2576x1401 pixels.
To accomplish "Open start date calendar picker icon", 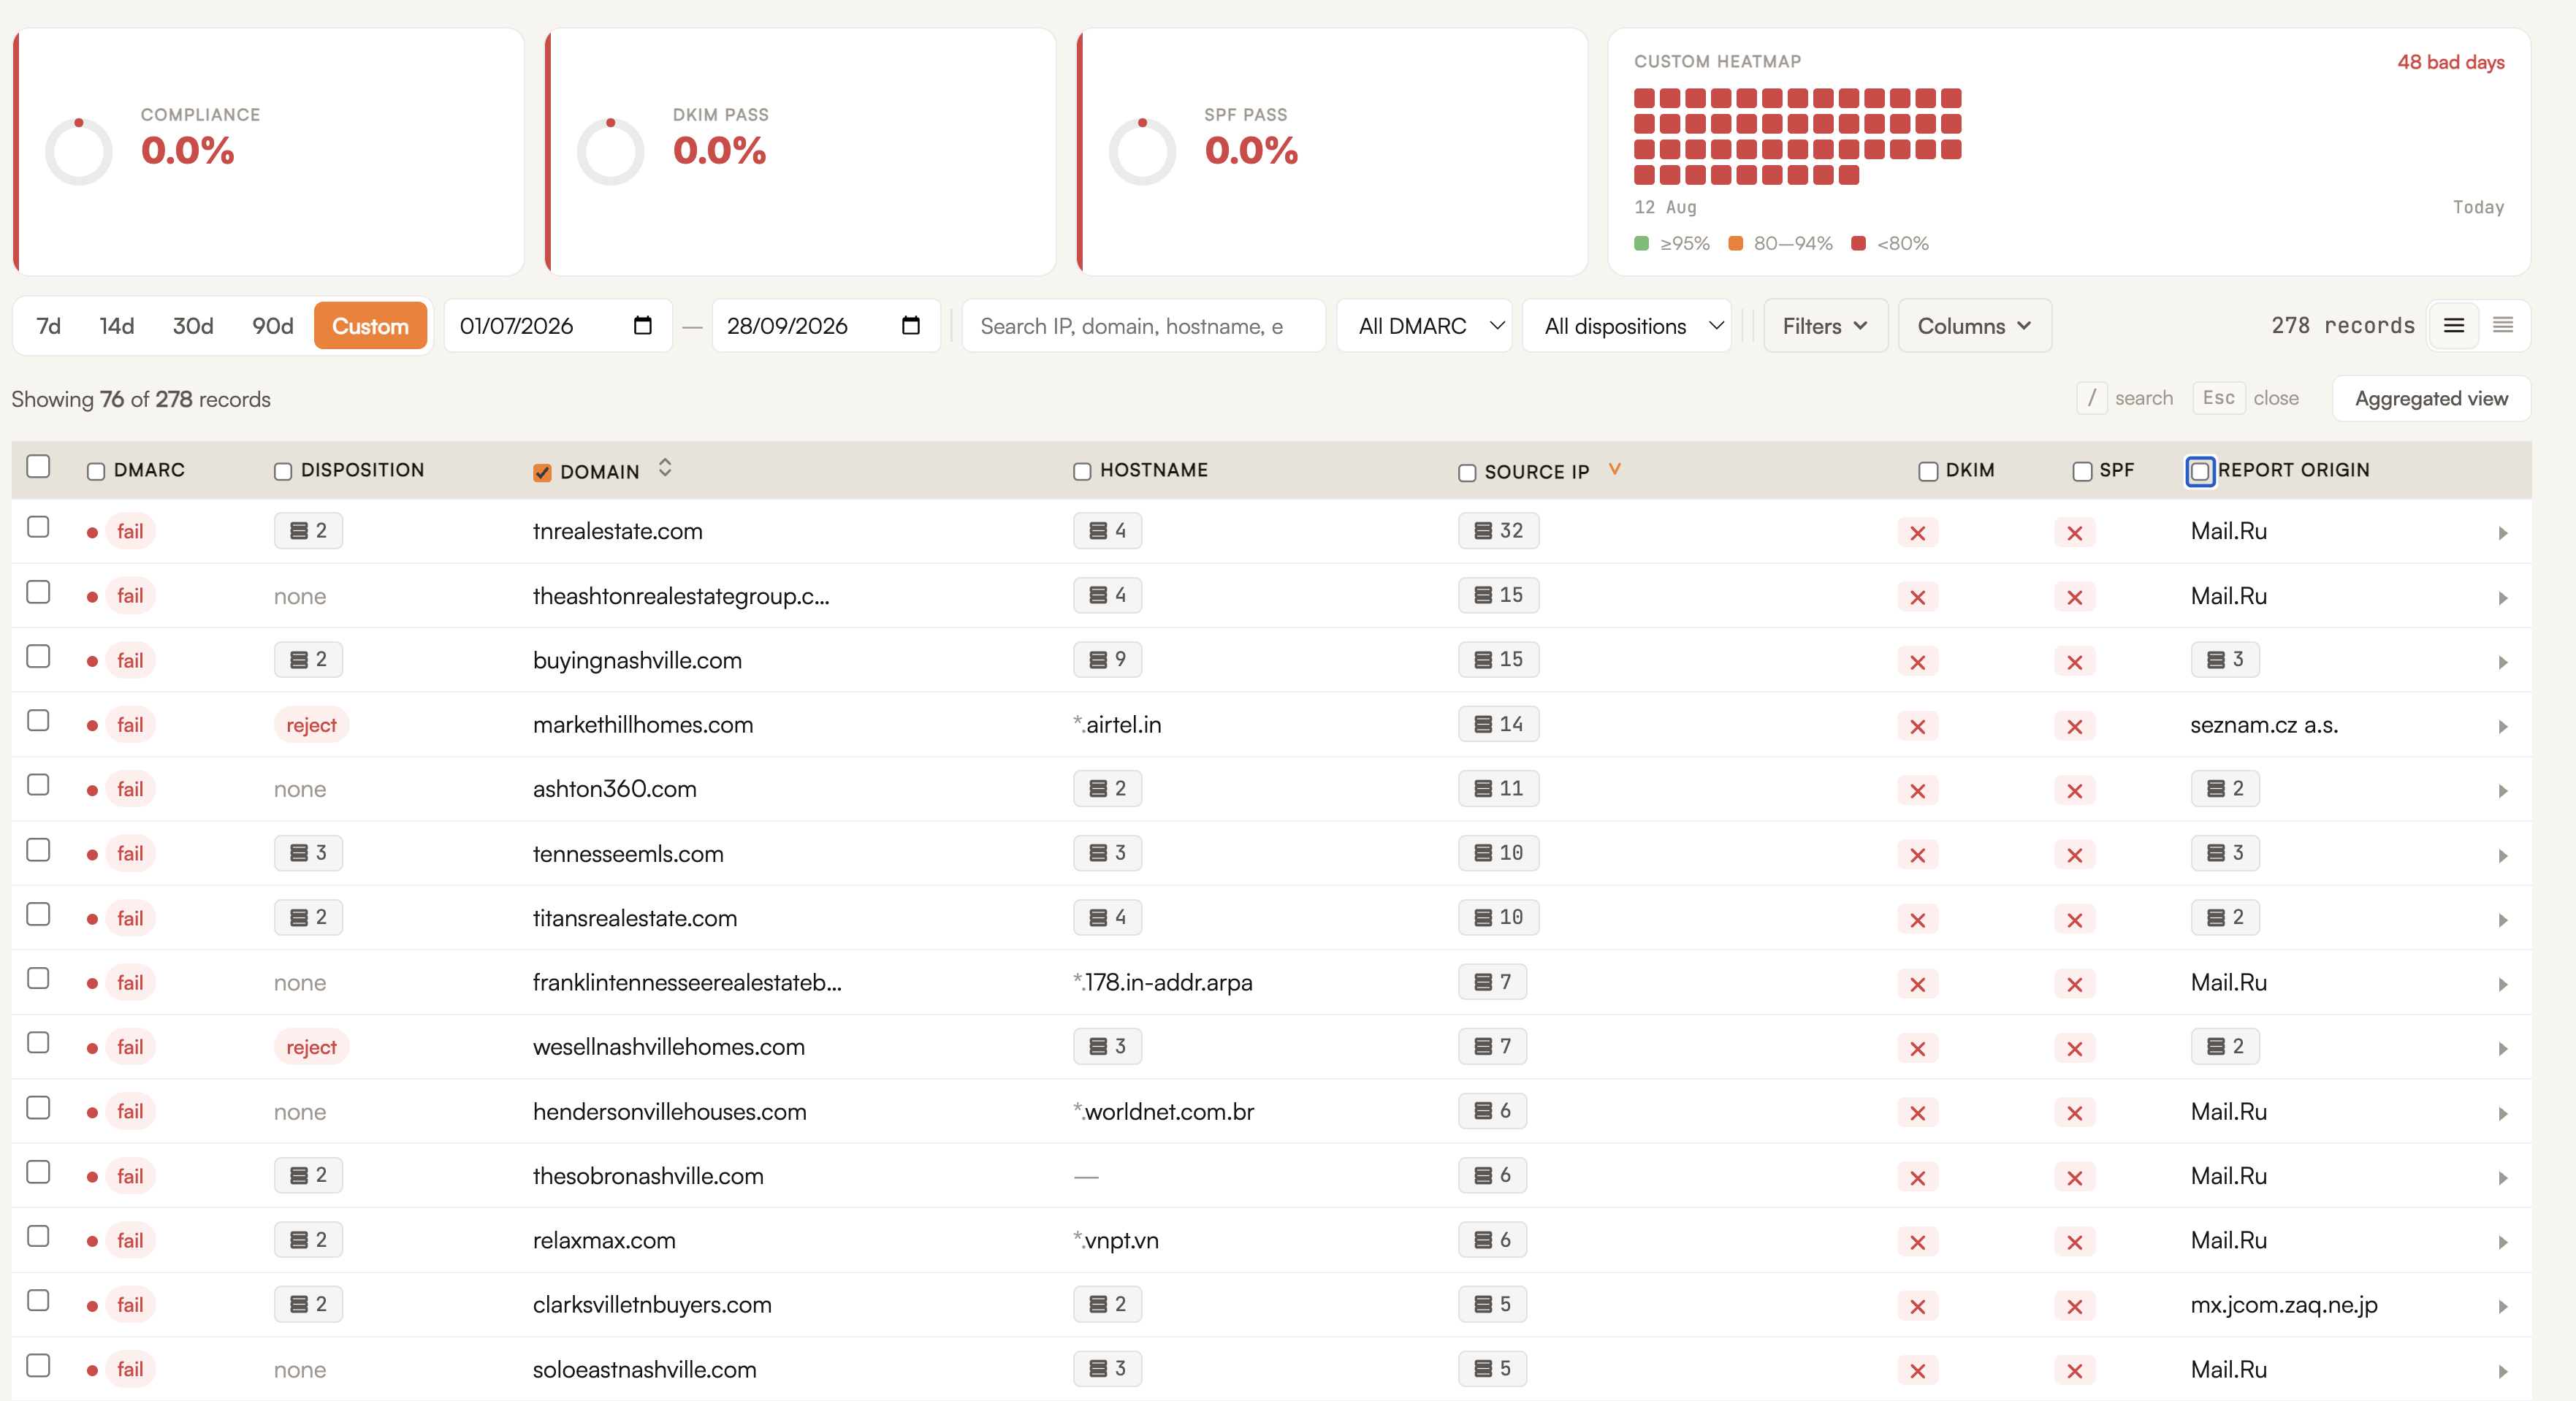I will point(643,326).
